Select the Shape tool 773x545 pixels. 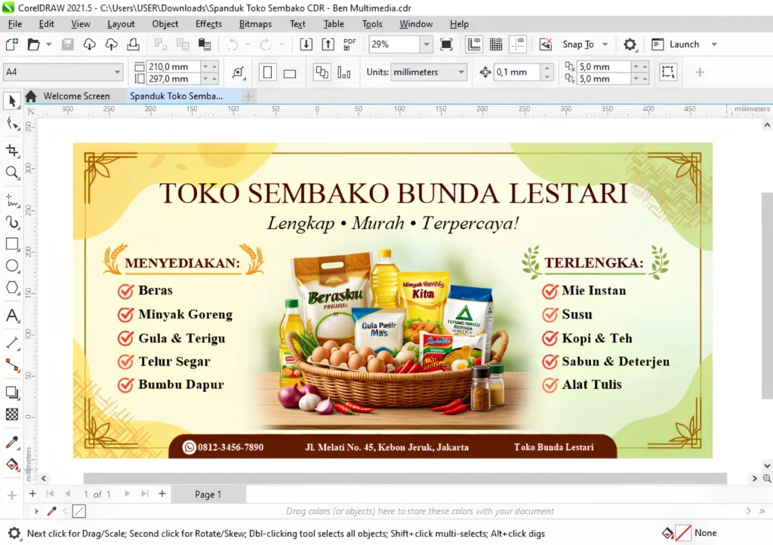[x=12, y=124]
